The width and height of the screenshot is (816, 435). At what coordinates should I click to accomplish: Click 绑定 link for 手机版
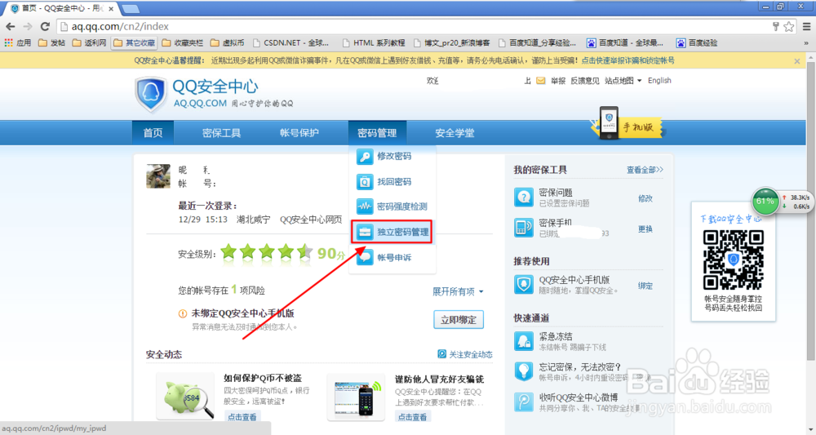tap(645, 286)
